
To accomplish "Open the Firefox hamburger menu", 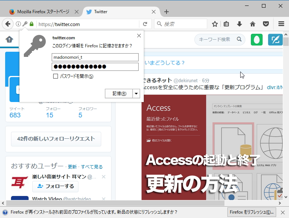I will click(x=281, y=24).
